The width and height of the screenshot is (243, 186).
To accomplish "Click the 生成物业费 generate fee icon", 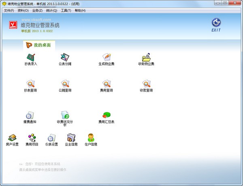I will (x=107, y=57).
